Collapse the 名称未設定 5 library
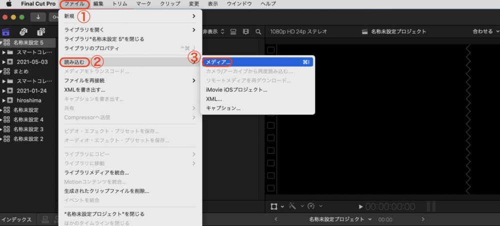 pos(2,43)
